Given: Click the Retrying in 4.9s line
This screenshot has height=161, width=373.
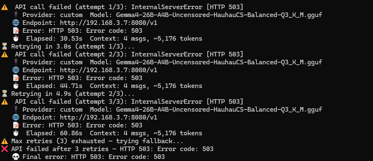Looking at the screenshot, I should tap(73, 94).
